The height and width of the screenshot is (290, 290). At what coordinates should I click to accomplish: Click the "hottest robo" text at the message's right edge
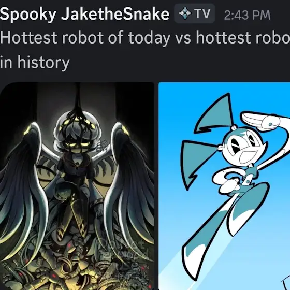tap(243, 37)
